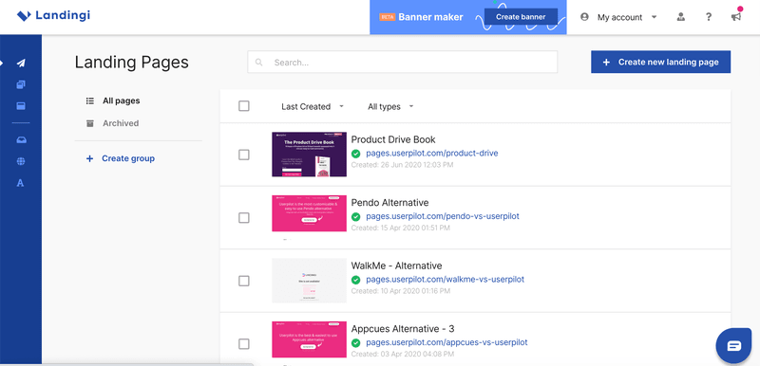
Task: Open the inbox tray sidebar icon
Action: click(x=21, y=140)
